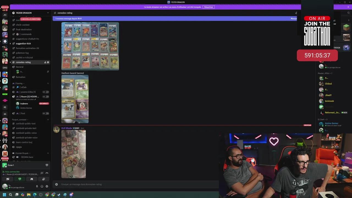
Task: Disconnect from the voice channel
Action: (47, 173)
